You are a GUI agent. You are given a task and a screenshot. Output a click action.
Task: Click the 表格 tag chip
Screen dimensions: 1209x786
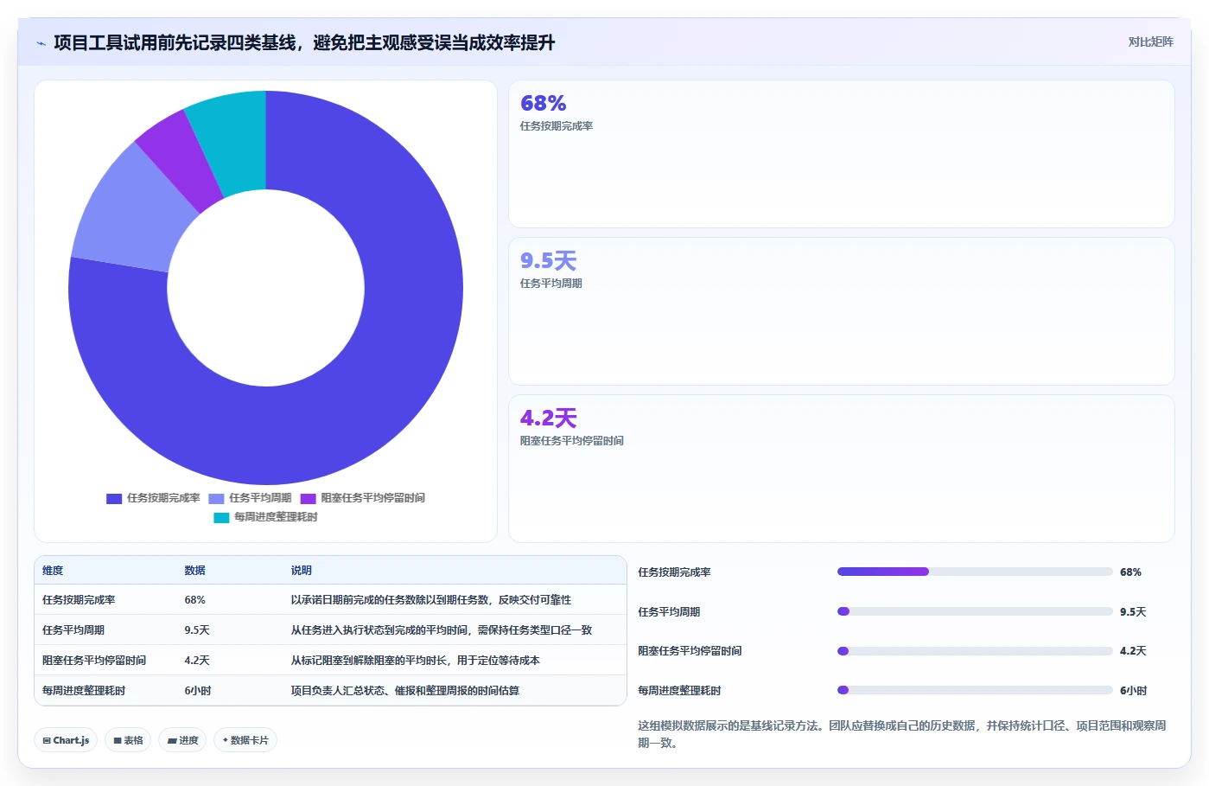click(128, 740)
